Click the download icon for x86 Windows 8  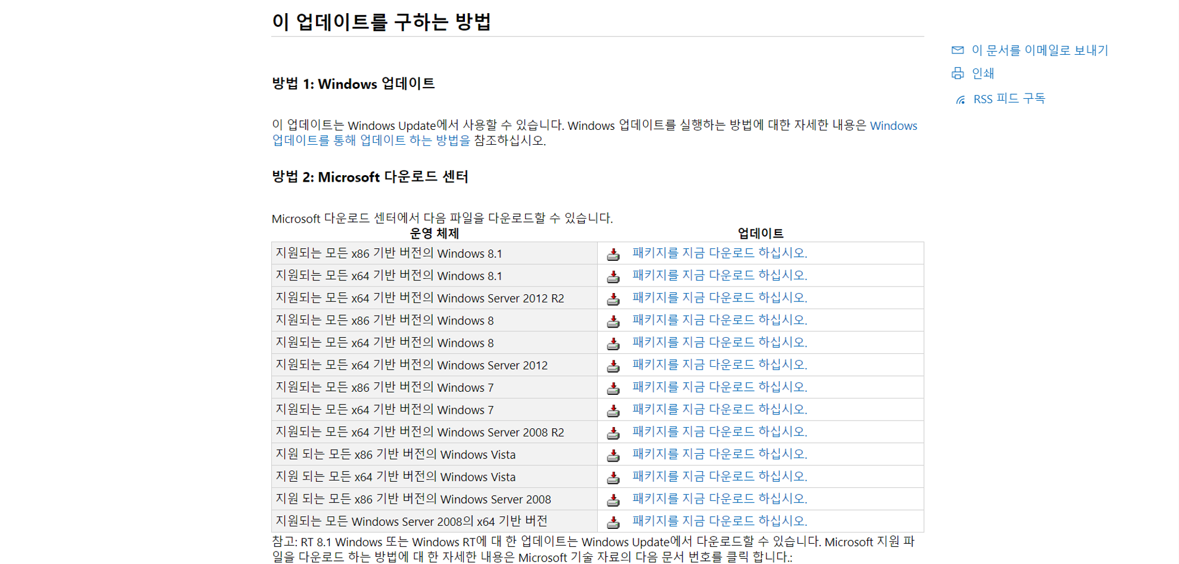(x=613, y=321)
